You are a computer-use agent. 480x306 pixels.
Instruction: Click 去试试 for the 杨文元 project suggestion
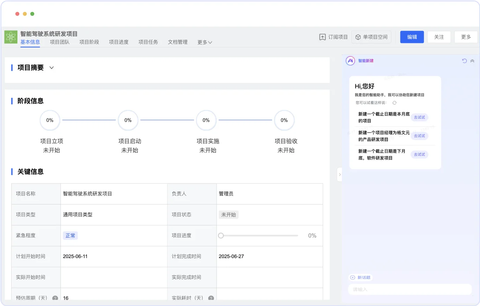(419, 136)
